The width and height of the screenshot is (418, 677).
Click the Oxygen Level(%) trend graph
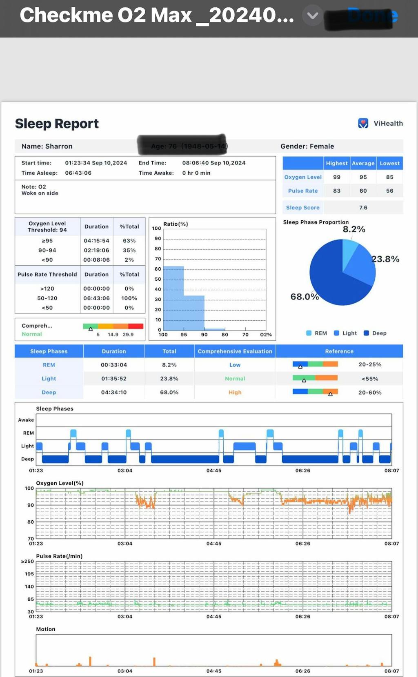(213, 513)
